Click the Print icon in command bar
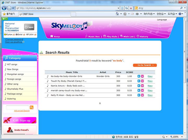The image size is (188, 140). pos(137,14)
